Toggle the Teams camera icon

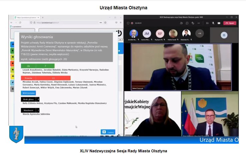point(207,23)
